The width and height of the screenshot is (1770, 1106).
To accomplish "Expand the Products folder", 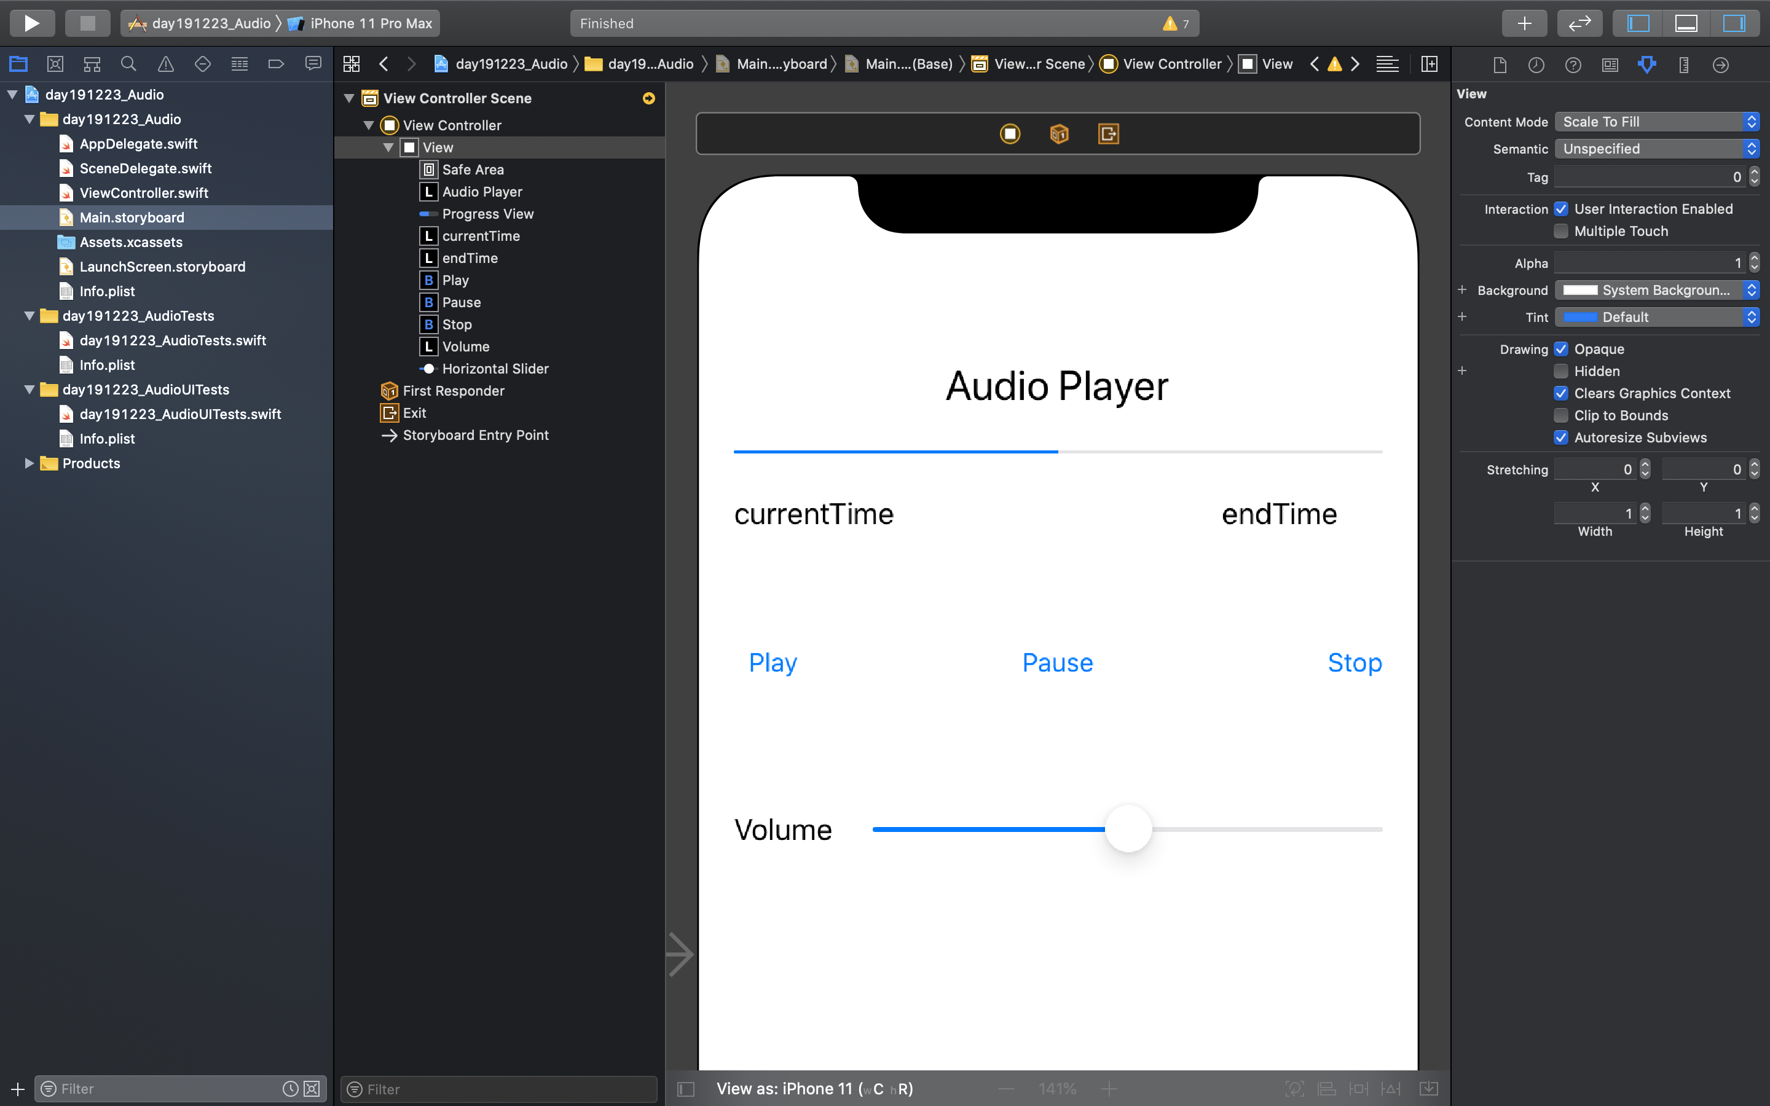I will 28,463.
